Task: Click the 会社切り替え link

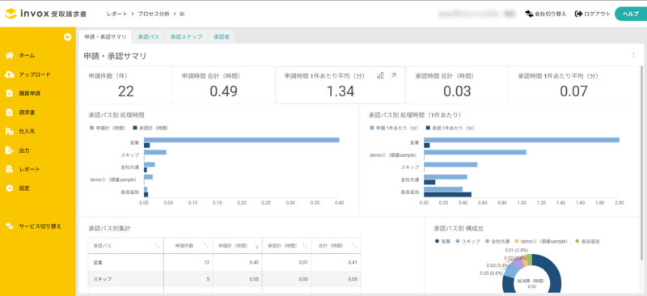Action: point(545,14)
